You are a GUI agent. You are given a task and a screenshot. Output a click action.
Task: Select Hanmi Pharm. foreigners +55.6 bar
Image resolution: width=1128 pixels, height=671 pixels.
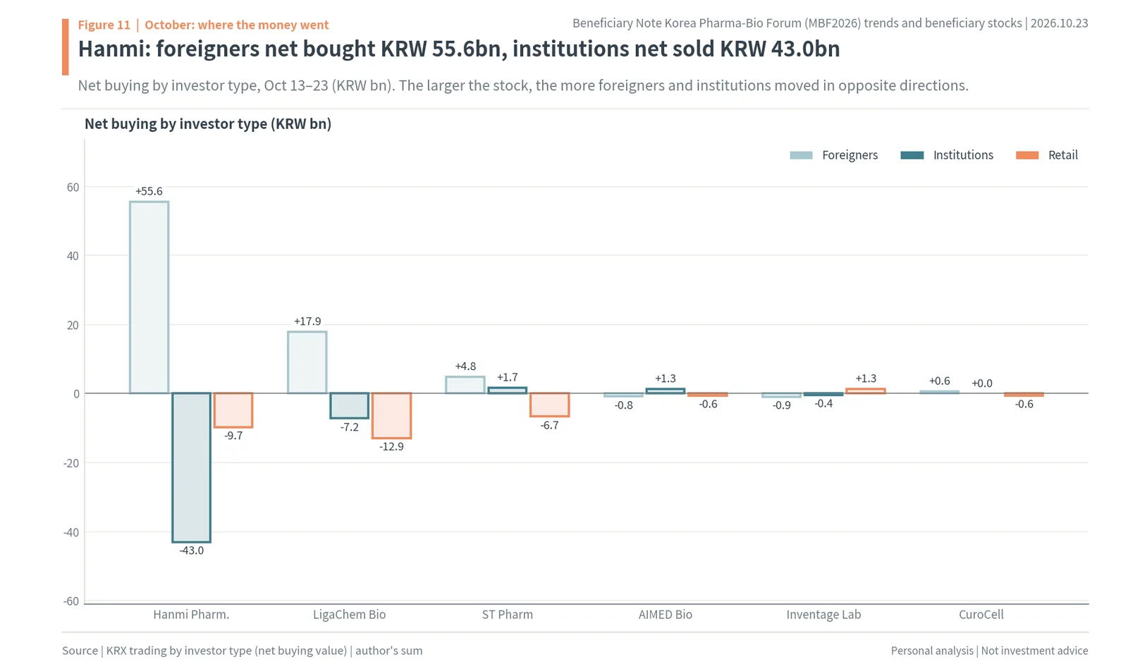149,297
